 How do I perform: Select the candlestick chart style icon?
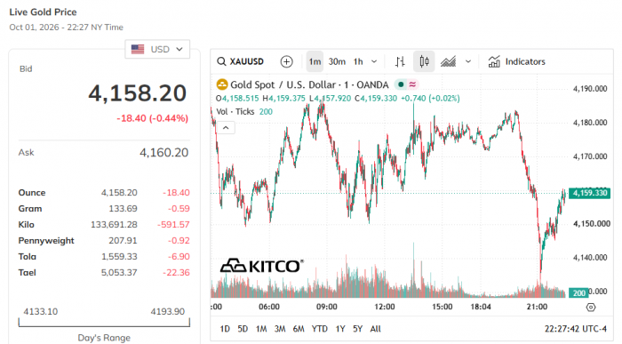(424, 61)
